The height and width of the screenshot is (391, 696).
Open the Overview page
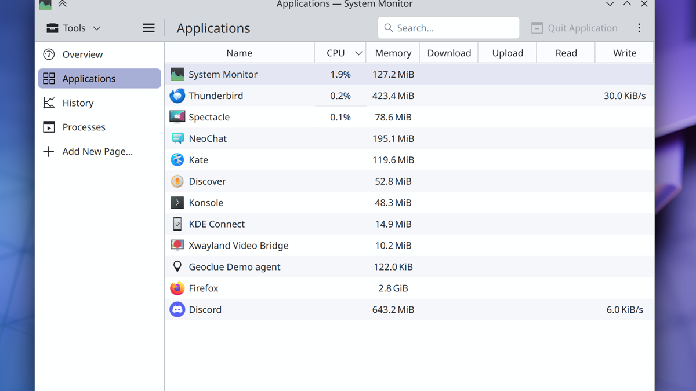point(100,54)
